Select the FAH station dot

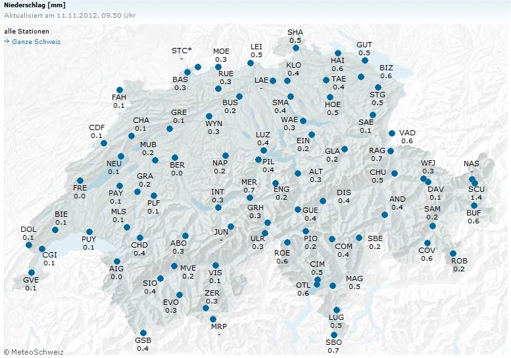coord(120,90)
